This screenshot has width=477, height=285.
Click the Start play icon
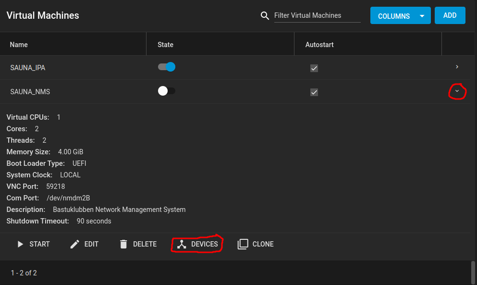pos(20,244)
